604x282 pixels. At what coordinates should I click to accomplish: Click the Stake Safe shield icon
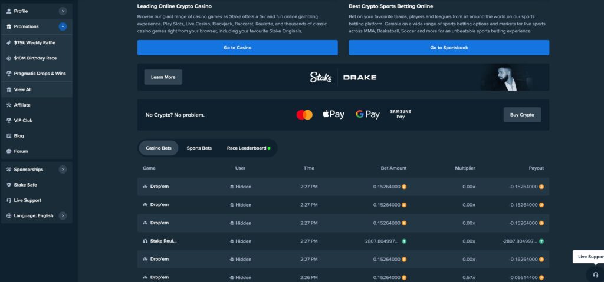9,185
